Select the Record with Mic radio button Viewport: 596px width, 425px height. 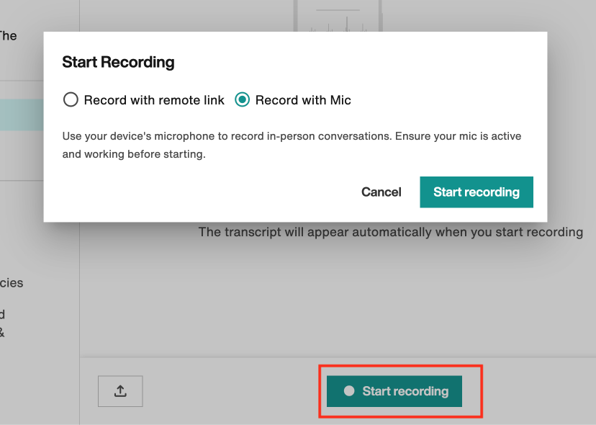coord(242,99)
